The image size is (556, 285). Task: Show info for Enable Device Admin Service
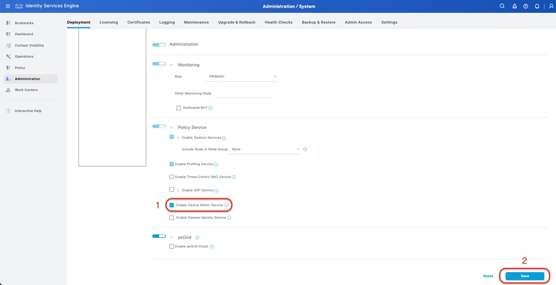point(226,206)
